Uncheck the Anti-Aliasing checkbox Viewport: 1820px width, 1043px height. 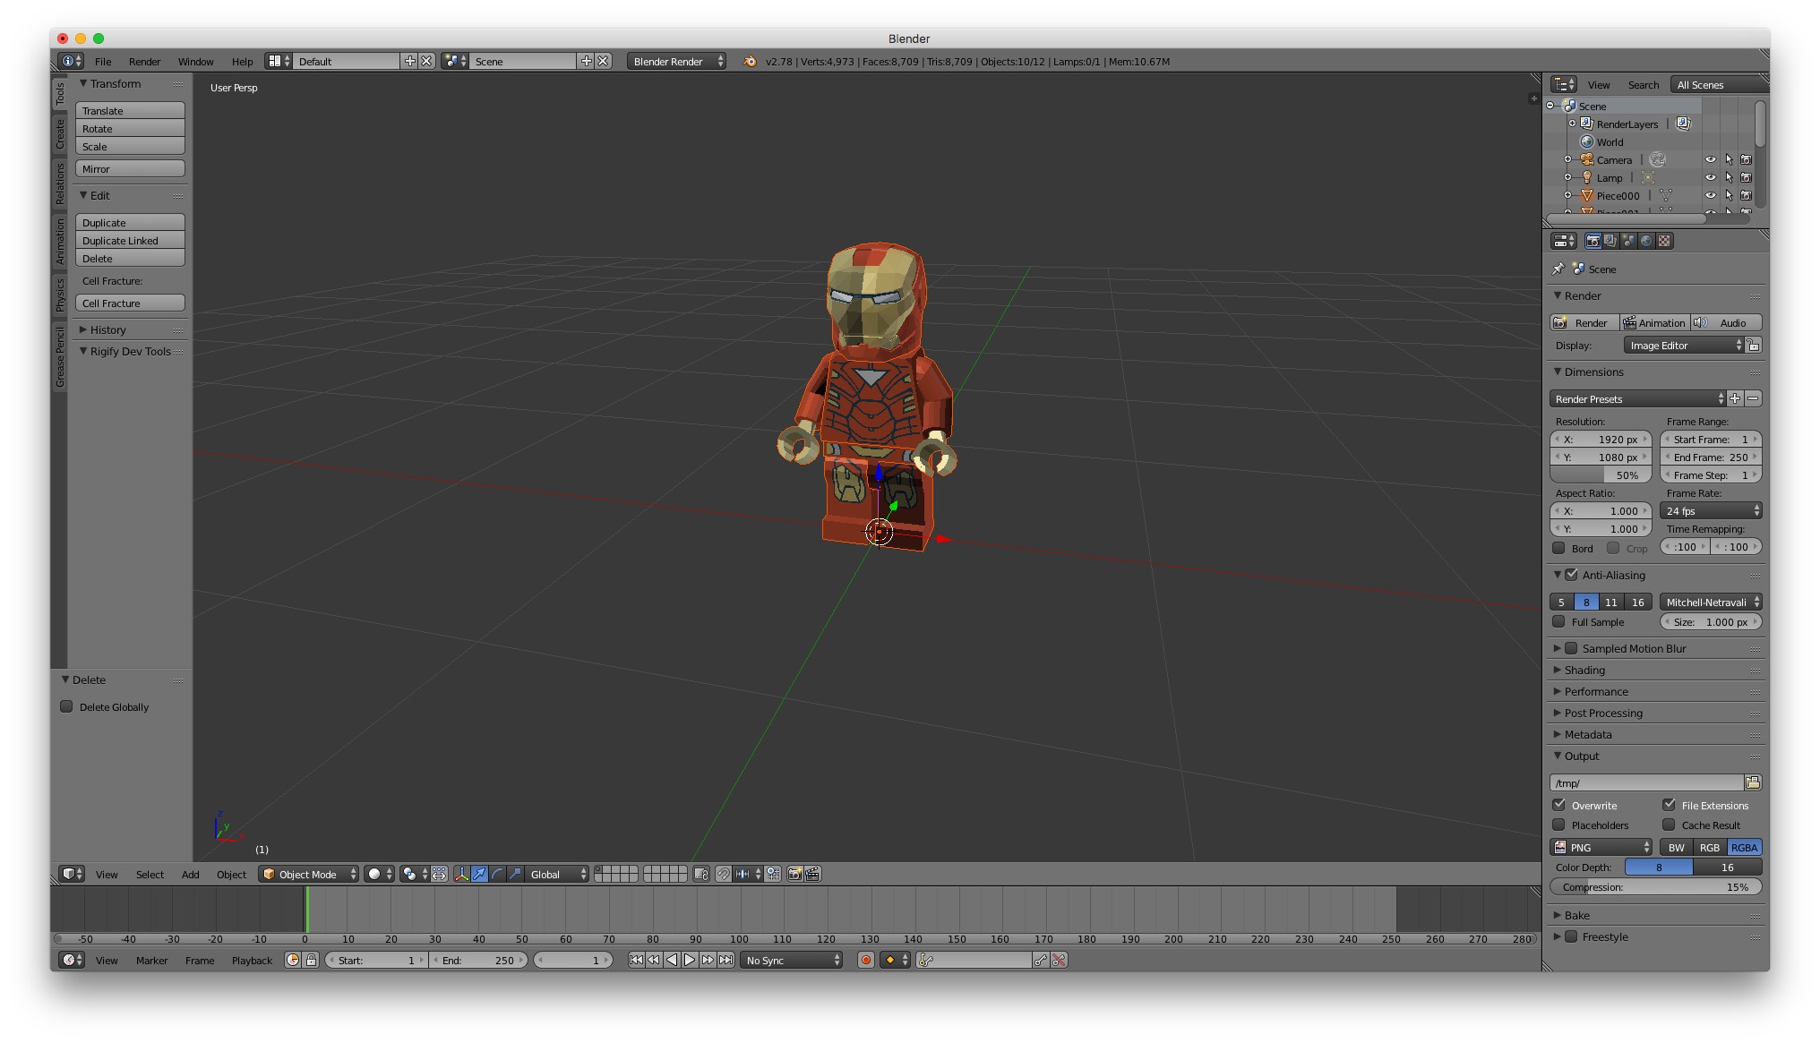(1572, 575)
